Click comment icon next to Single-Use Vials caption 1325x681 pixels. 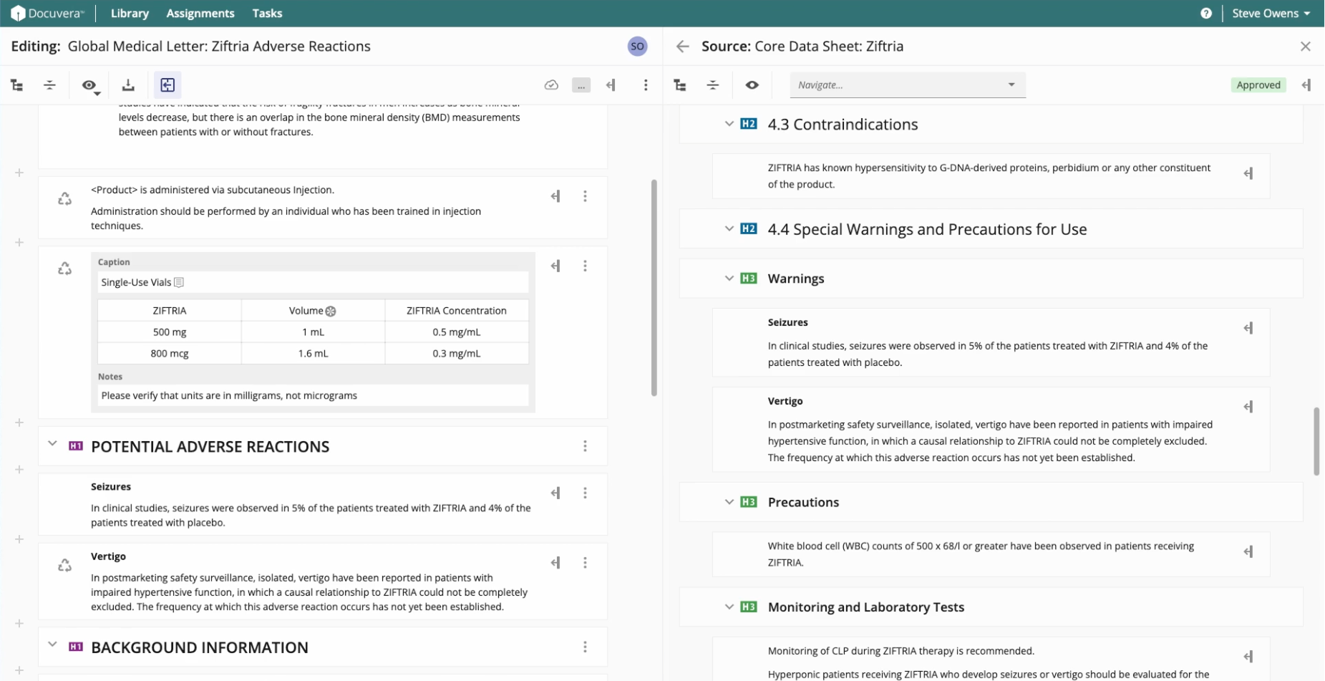pos(179,282)
